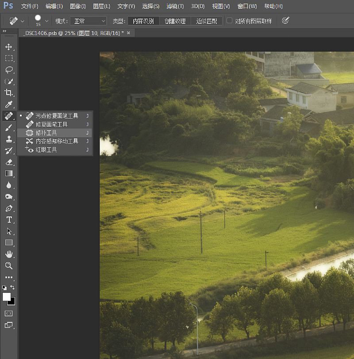Select the Eraser tool
This screenshot has height=359, width=354.
click(x=9, y=162)
